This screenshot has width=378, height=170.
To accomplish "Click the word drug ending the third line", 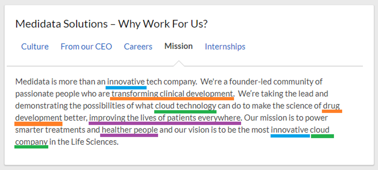I will 331,106.
